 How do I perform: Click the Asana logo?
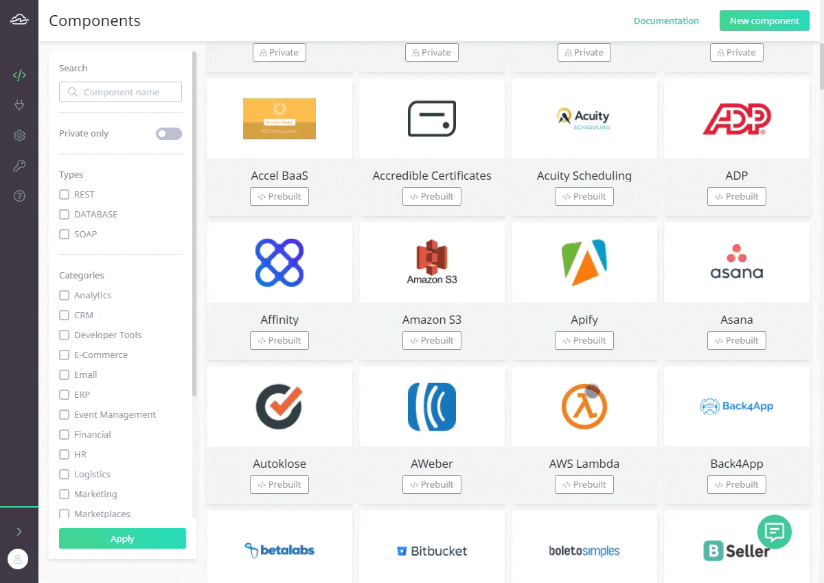point(737,261)
